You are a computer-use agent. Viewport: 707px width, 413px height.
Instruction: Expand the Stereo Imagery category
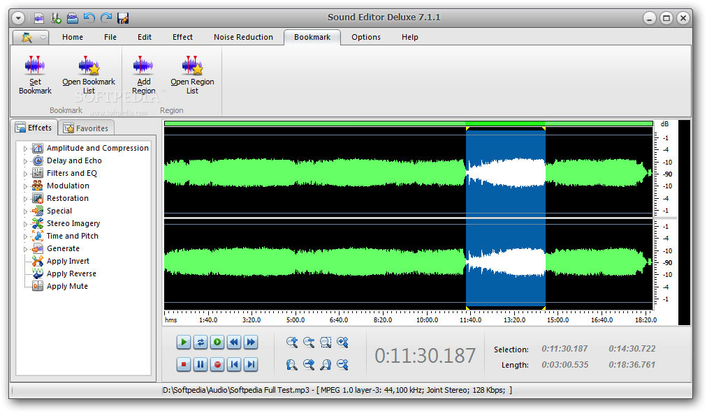point(25,224)
